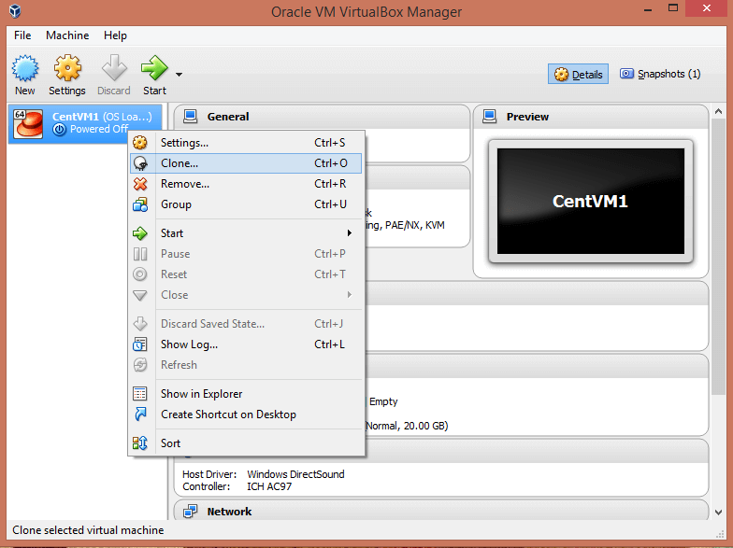Open the File menu

tap(22, 35)
